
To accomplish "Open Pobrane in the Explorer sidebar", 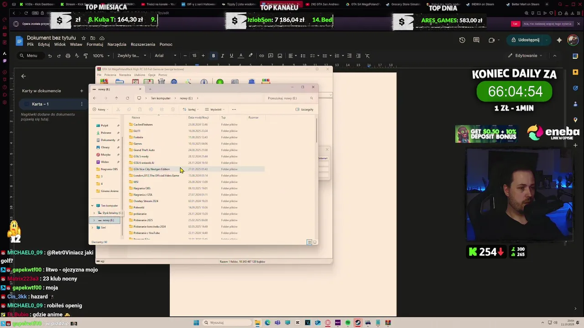I will [x=106, y=133].
